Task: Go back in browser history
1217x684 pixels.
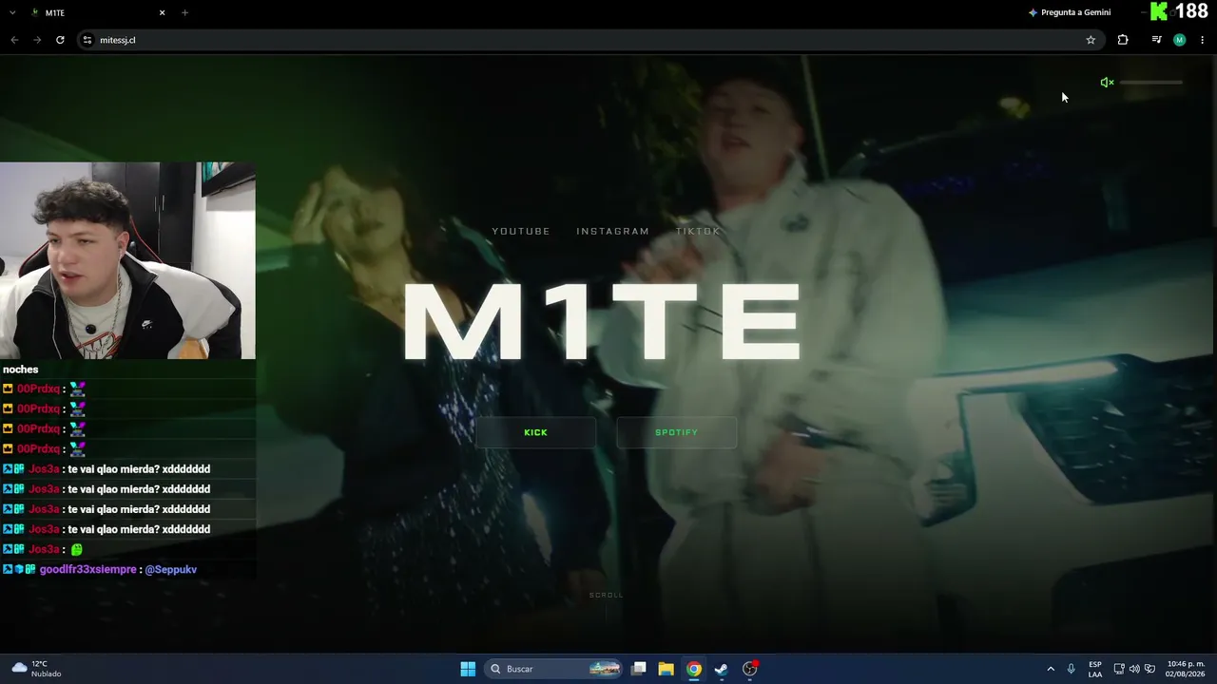Action: (14, 40)
